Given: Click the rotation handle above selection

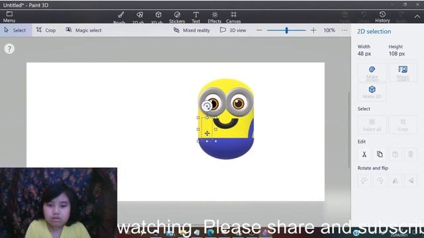Looking at the screenshot, I should click(x=207, y=106).
